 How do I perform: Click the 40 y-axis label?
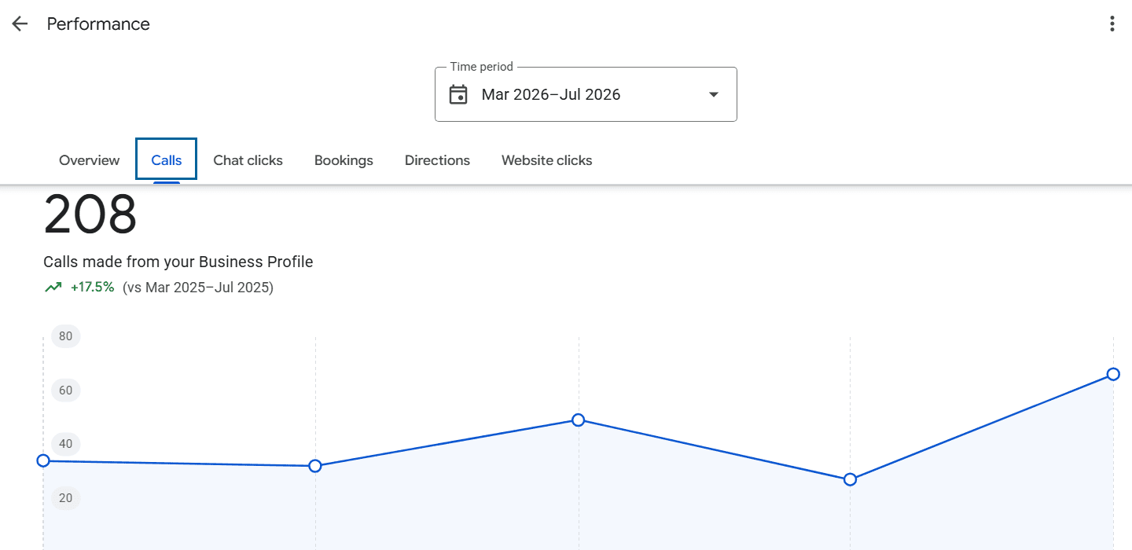pyautogui.click(x=66, y=444)
